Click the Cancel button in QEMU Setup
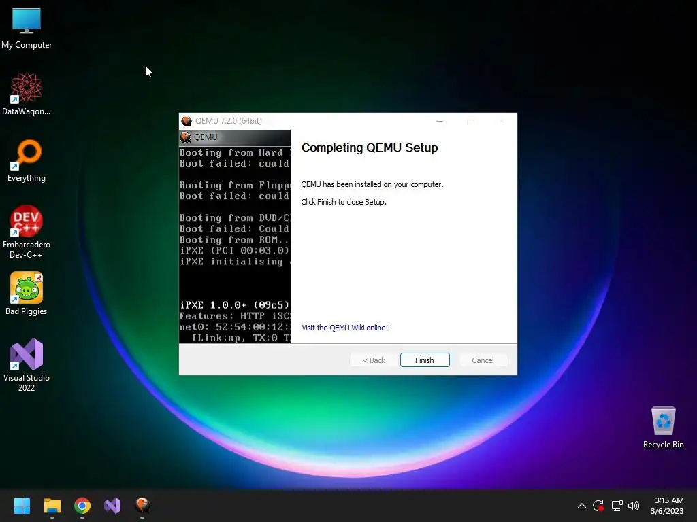 click(x=483, y=360)
